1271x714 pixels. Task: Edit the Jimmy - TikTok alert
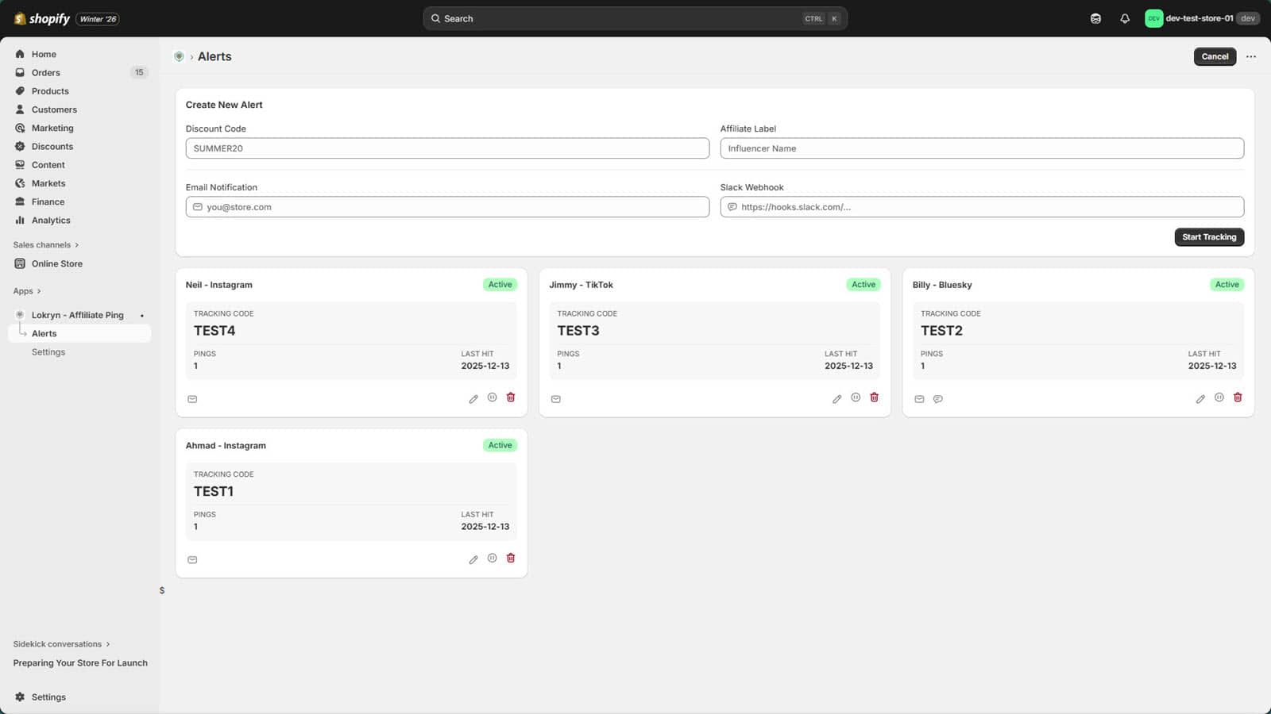pyautogui.click(x=836, y=397)
